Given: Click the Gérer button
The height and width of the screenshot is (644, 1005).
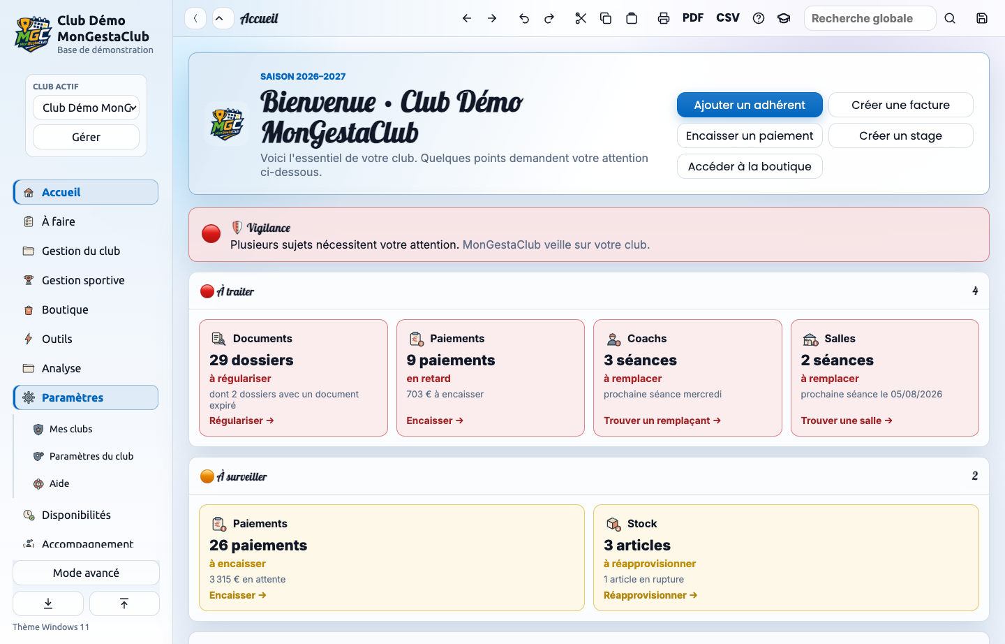Looking at the screenshot, I should tap(86, 137).
